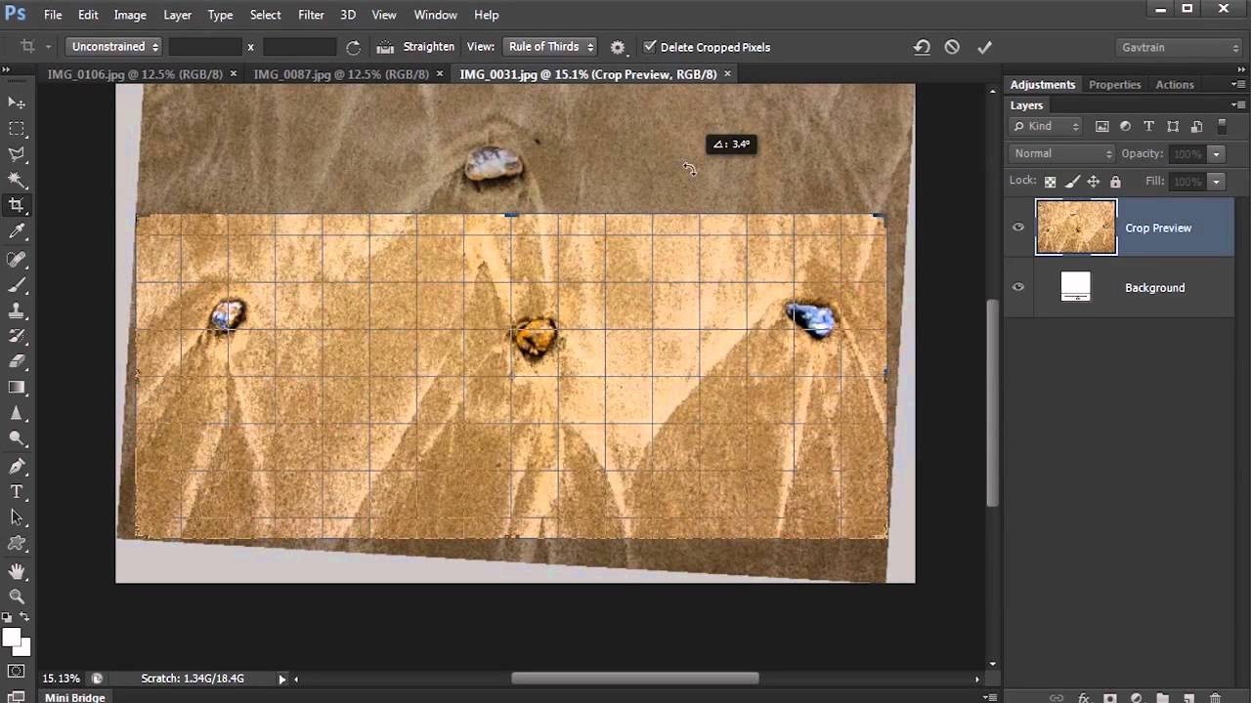The image size is (1251, 703).
Task: Toggle lock position
Action: click(x=1094, y=182)
